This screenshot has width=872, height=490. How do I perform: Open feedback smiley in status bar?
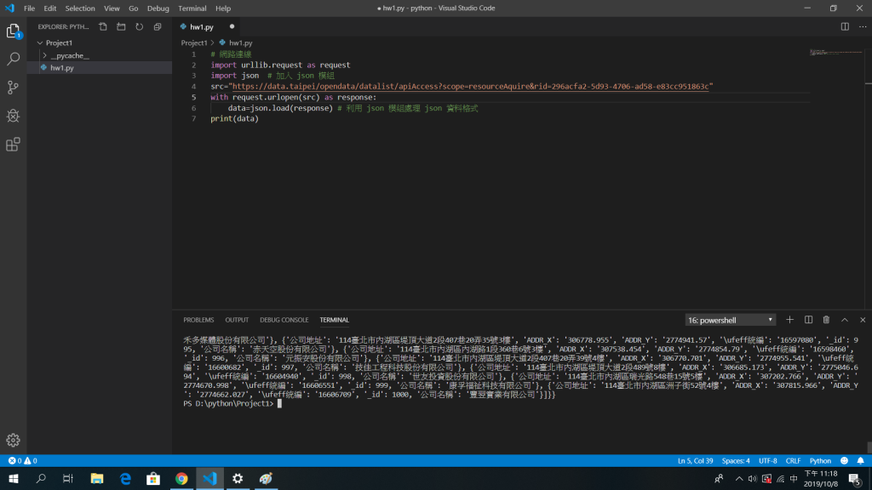click(x=844, y=460)
